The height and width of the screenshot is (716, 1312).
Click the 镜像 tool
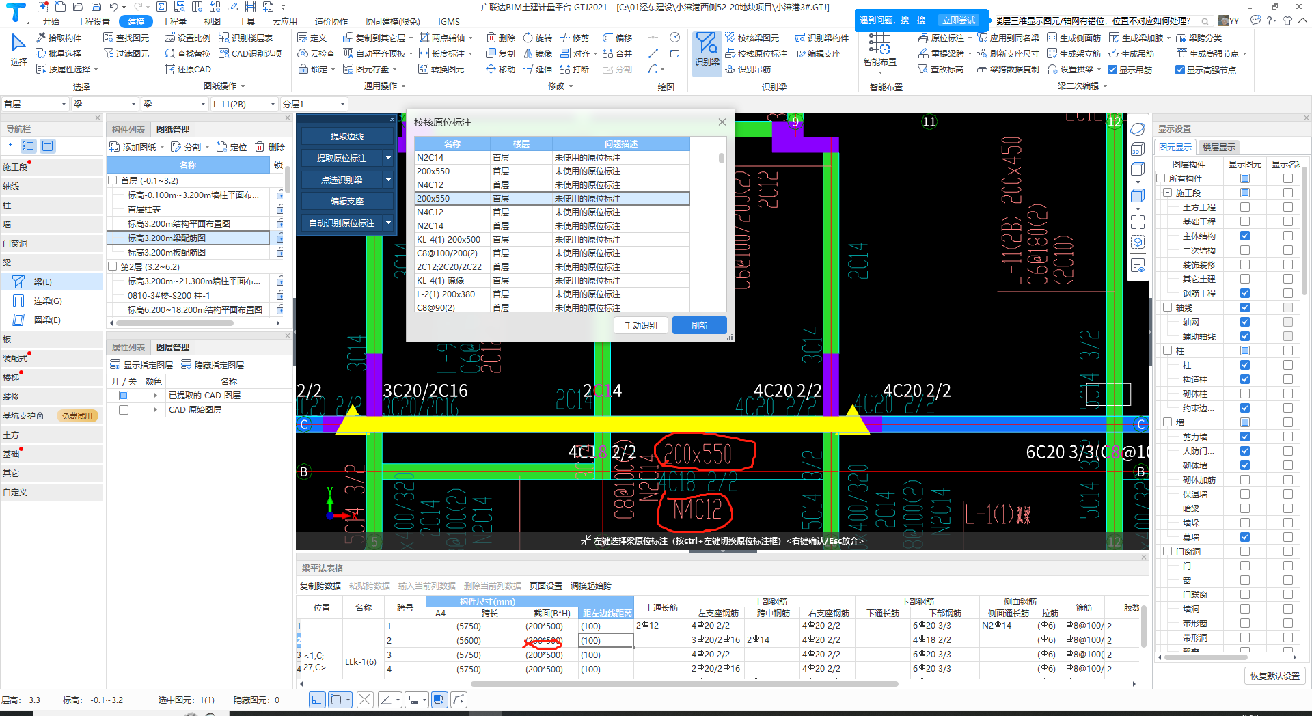537,53
